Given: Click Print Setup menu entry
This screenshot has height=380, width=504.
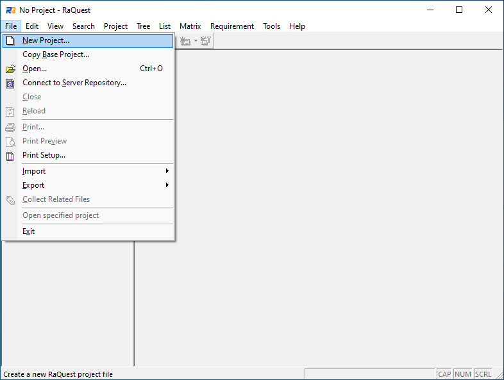Looking at the screenshot, I should [x=88, y=155].
